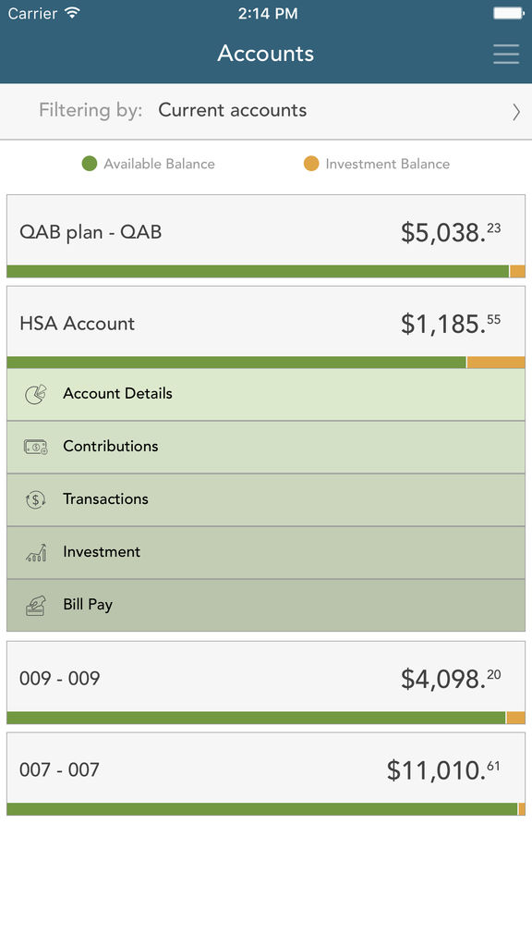The image size is (532, 947).
Task: Open Contributions menu item
Action: click(266, 447)
